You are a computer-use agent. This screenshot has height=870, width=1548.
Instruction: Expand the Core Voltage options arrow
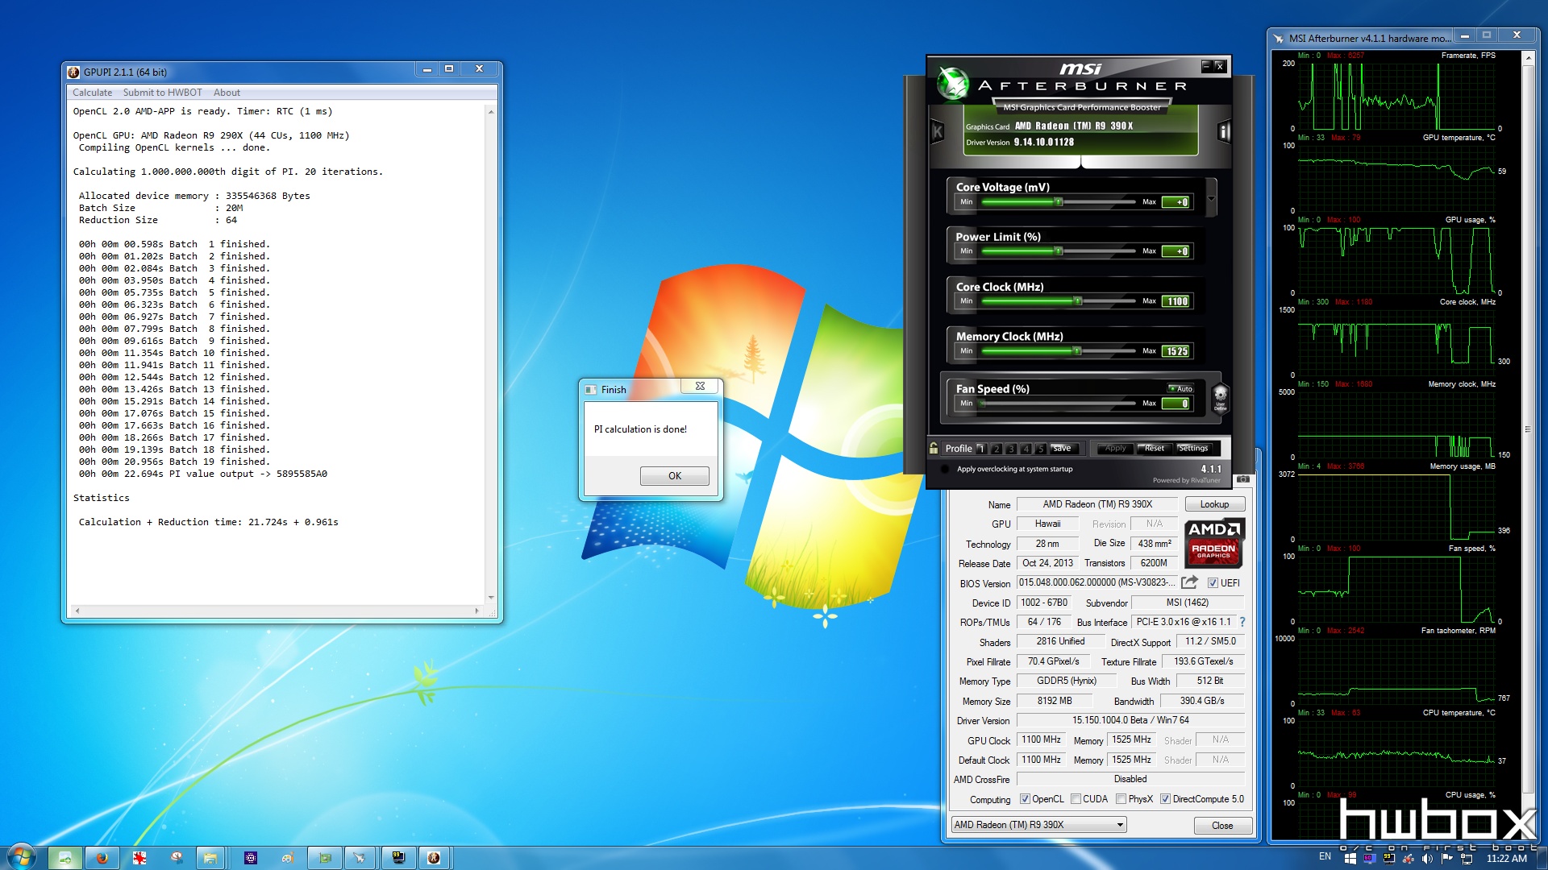[x=1211, y=198]
